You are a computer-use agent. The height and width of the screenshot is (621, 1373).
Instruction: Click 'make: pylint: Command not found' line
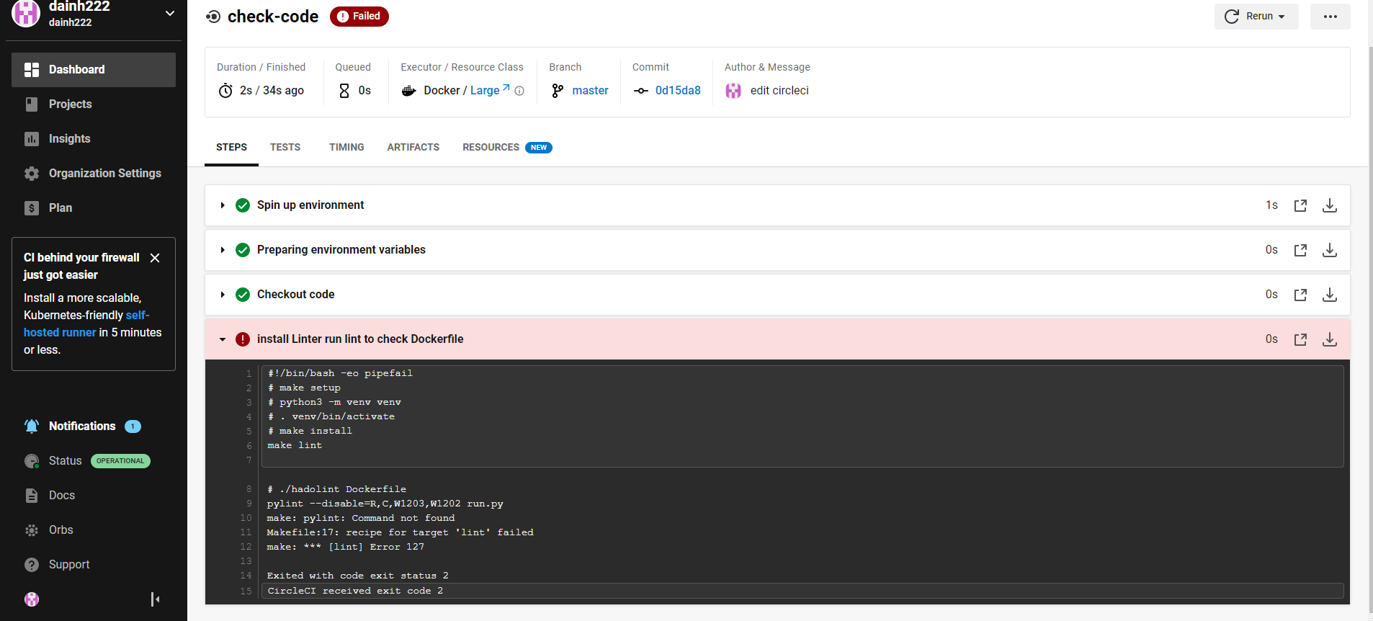361,519
